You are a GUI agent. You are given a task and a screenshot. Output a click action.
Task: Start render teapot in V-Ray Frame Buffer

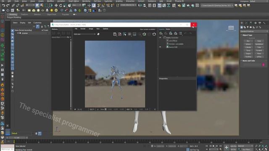[144, 34]
